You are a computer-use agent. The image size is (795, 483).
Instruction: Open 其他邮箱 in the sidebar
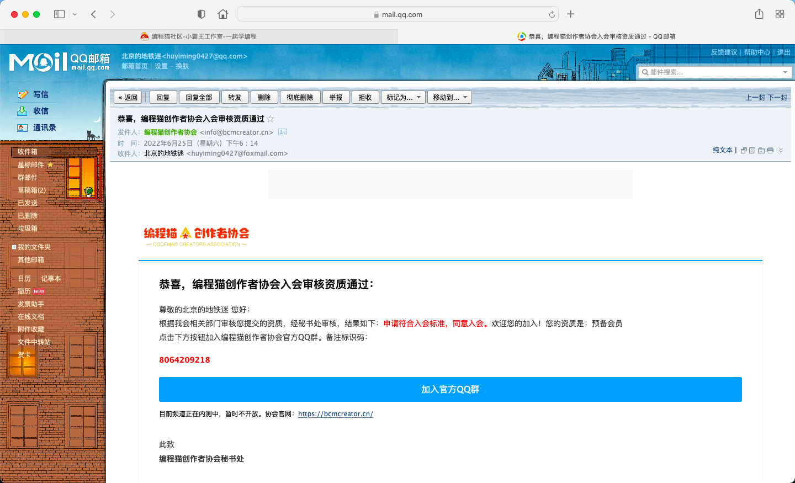tap(31, 259)
